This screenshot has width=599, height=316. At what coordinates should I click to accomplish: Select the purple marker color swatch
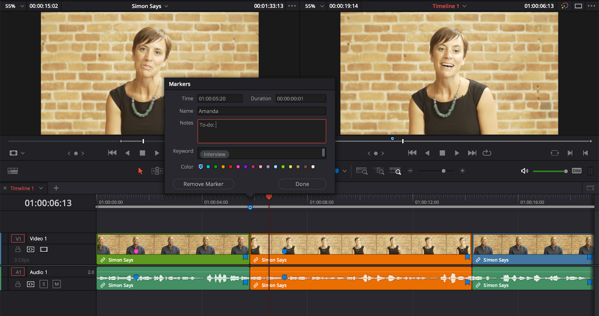coord(246,167)
